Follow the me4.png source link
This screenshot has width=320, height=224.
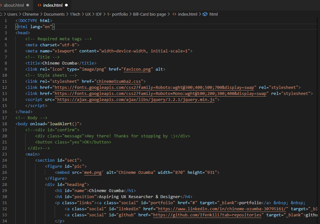point(93,172)
